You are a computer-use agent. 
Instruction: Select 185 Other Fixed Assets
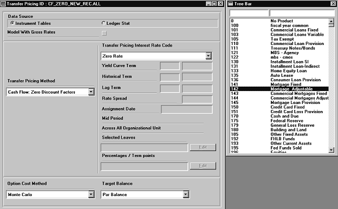click(x=279, y=134)
